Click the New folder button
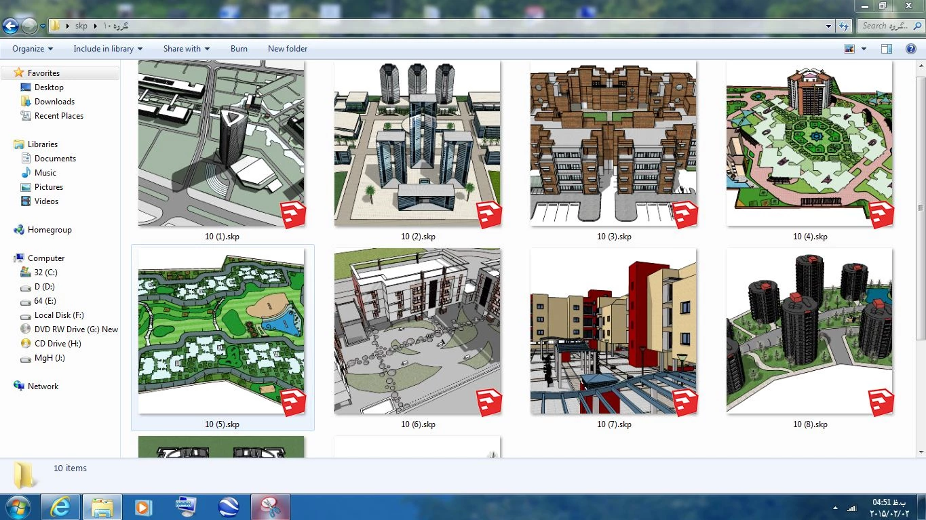926x520 pixels. pos(288,49)
